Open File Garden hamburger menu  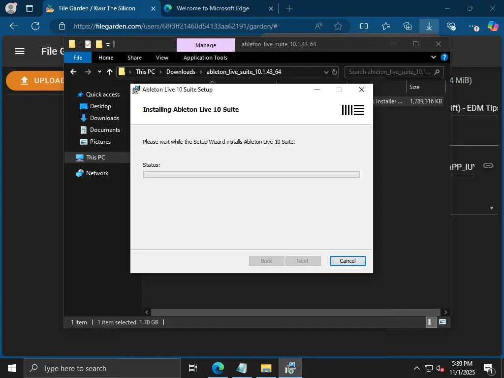click(x=20, y=51)
